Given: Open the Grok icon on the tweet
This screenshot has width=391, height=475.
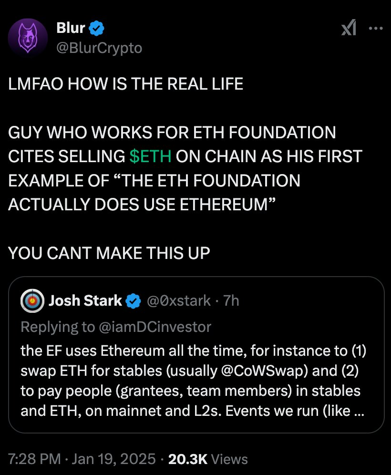Looking at the screenshot, I should [x=349, y=29].
